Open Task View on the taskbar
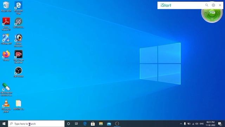225x127 pixels. (76, 124)
